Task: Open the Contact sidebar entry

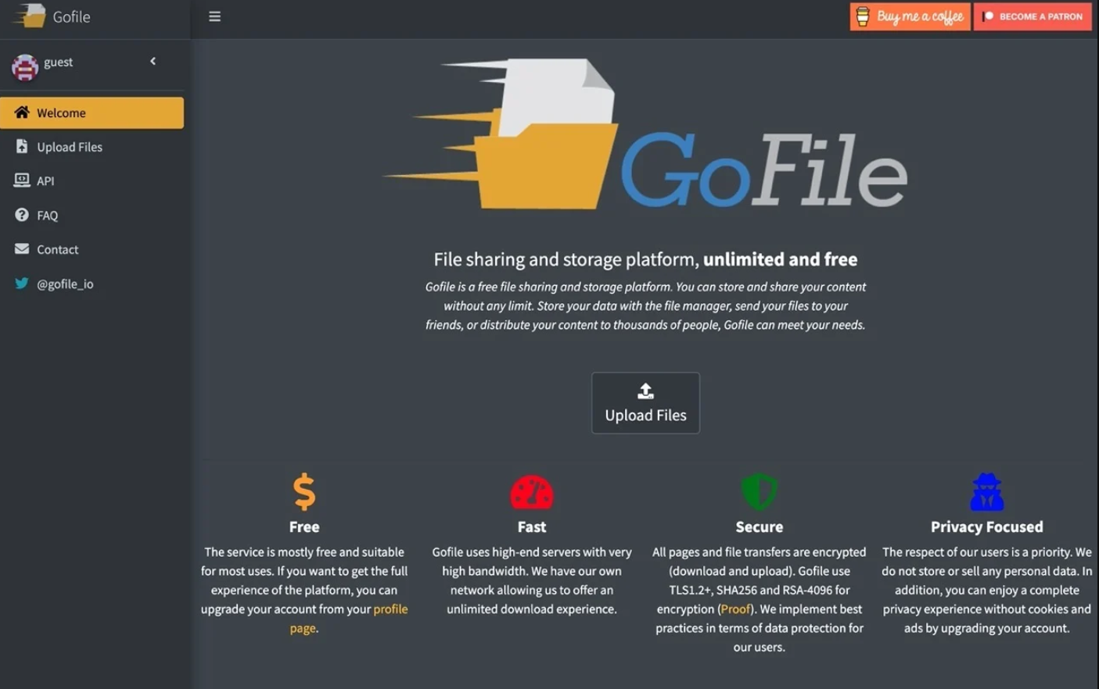Action: (92, 249)
